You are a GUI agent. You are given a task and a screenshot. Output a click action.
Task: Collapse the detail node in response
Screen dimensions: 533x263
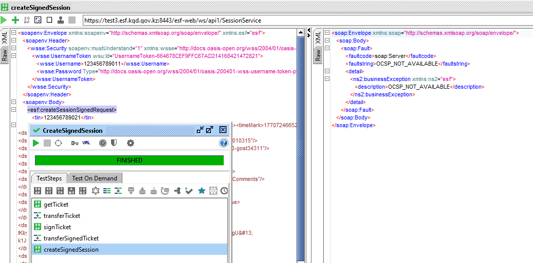tap(327, 71)
